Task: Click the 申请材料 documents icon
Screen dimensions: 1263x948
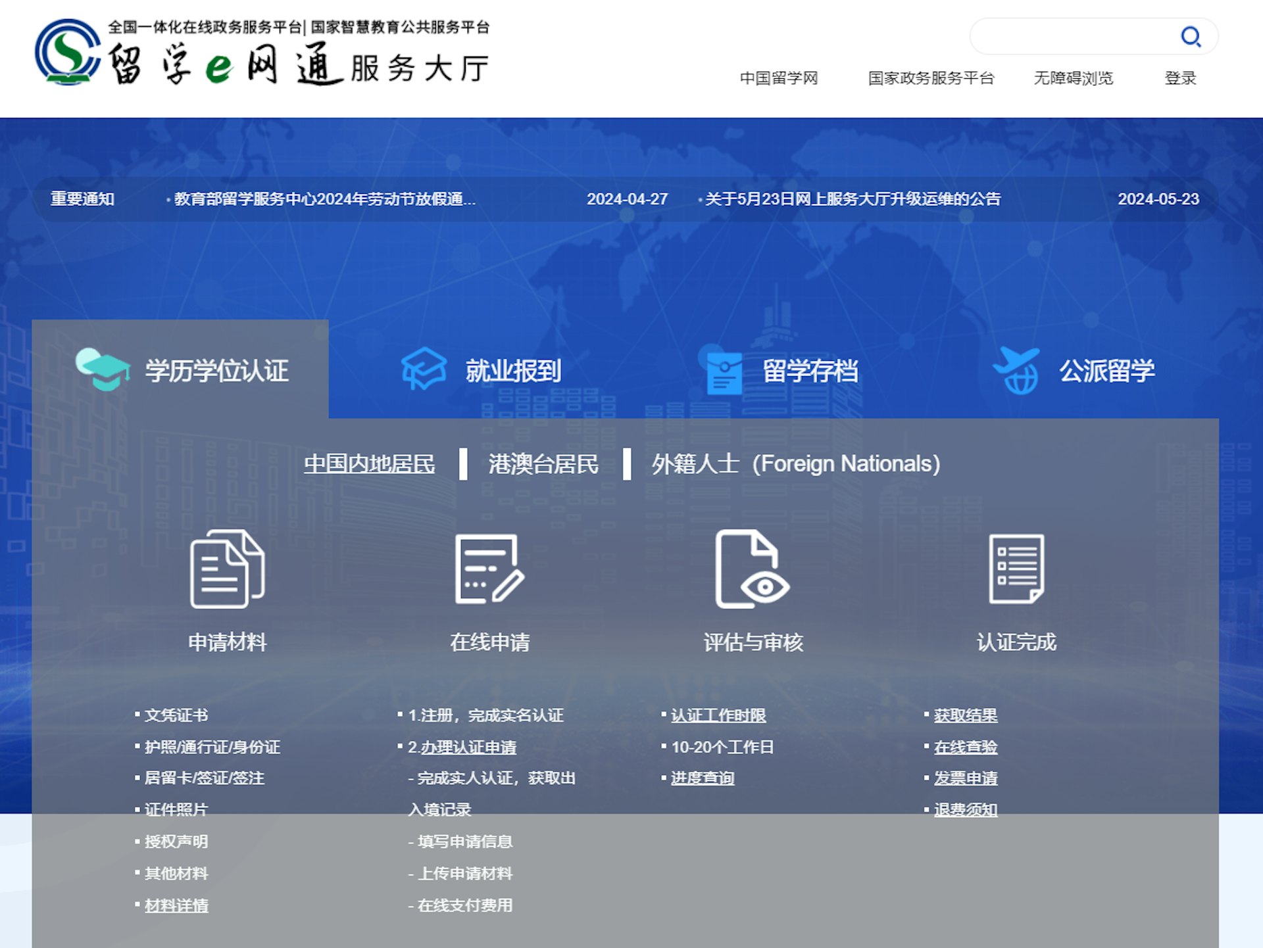Action: [x=227, y=569]
